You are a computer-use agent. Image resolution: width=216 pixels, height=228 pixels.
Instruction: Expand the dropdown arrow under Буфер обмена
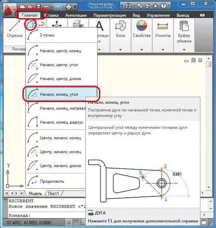point(184,50)
